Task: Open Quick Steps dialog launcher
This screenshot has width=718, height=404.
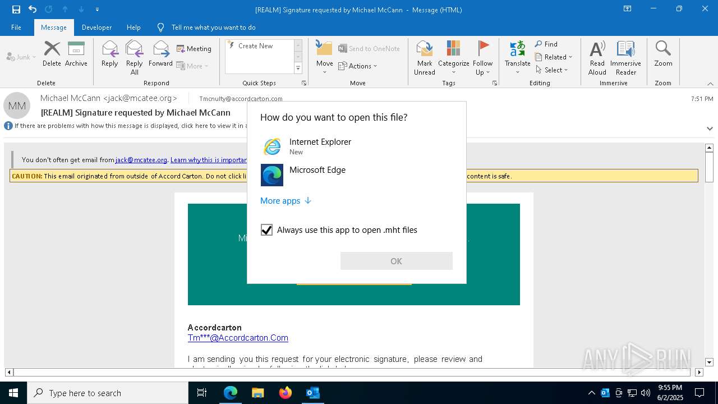Action: pyautogui.click(x=304, y=83)
